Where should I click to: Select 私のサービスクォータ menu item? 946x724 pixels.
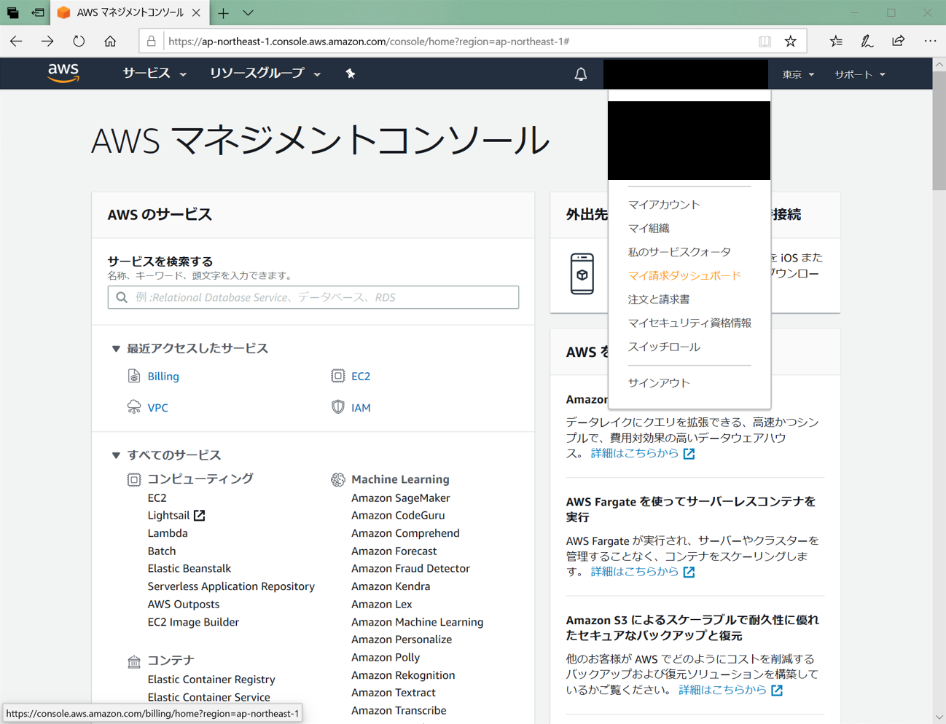tap(679, 252)
